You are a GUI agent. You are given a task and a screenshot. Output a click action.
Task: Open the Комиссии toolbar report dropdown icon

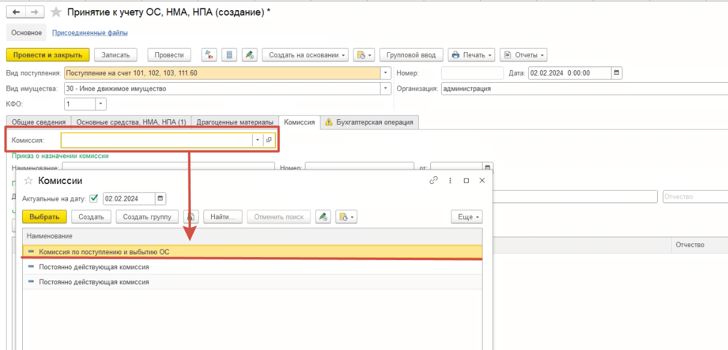[346, 217]
